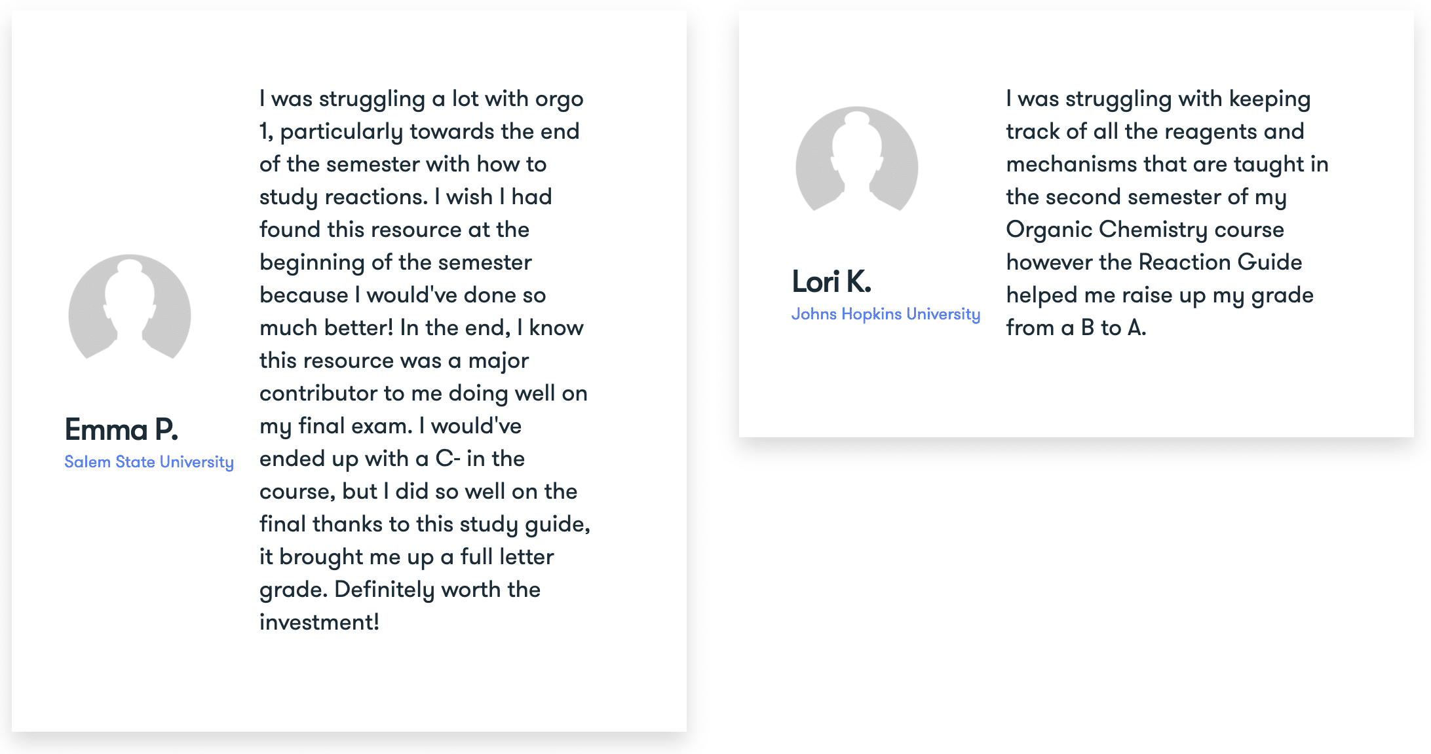Click "my final exam" in Emma's review
The image size is (1431, 754).
(335, 426)
